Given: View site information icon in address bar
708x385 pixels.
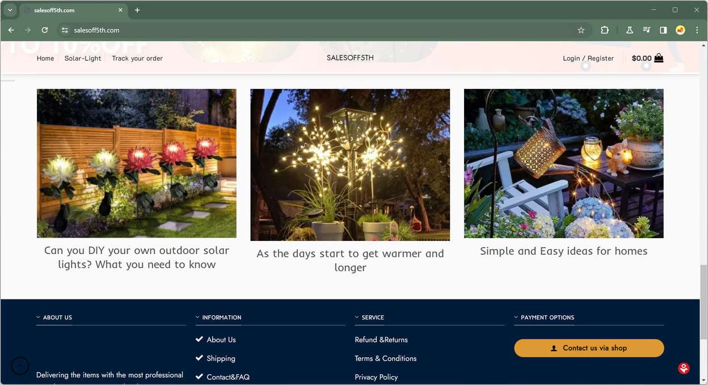Looking at the screenshot, I should pyautogui.click(x=65, y=30).
